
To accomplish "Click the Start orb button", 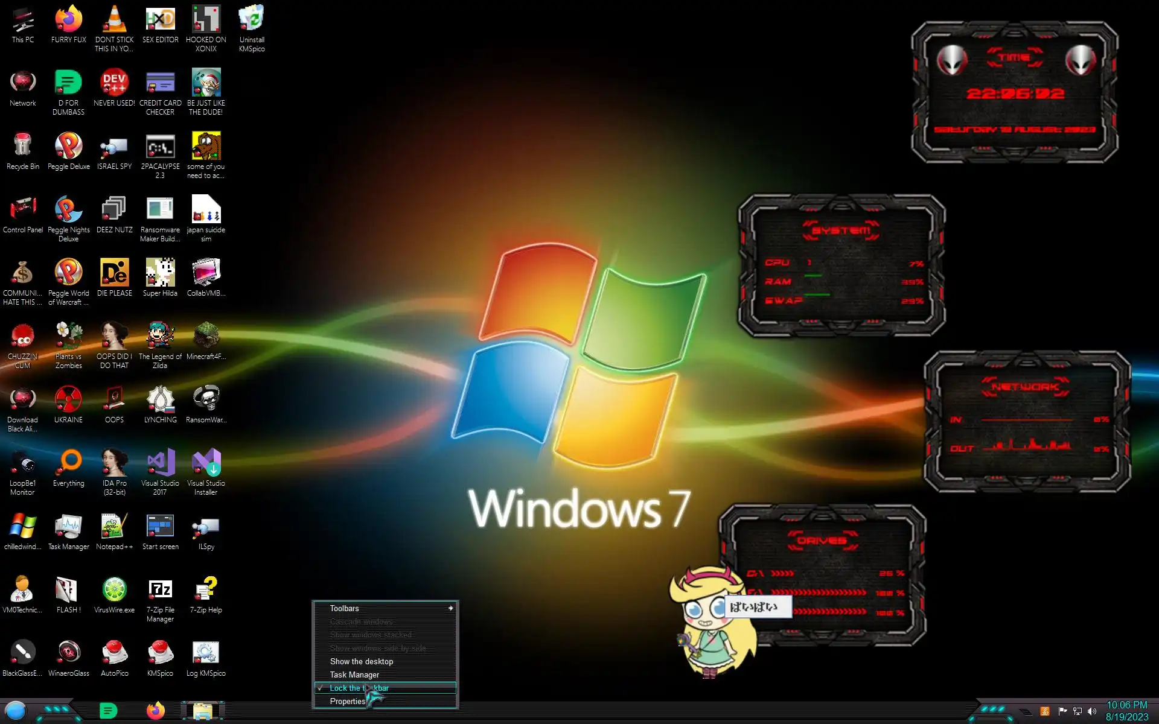I will coord(16,711).
